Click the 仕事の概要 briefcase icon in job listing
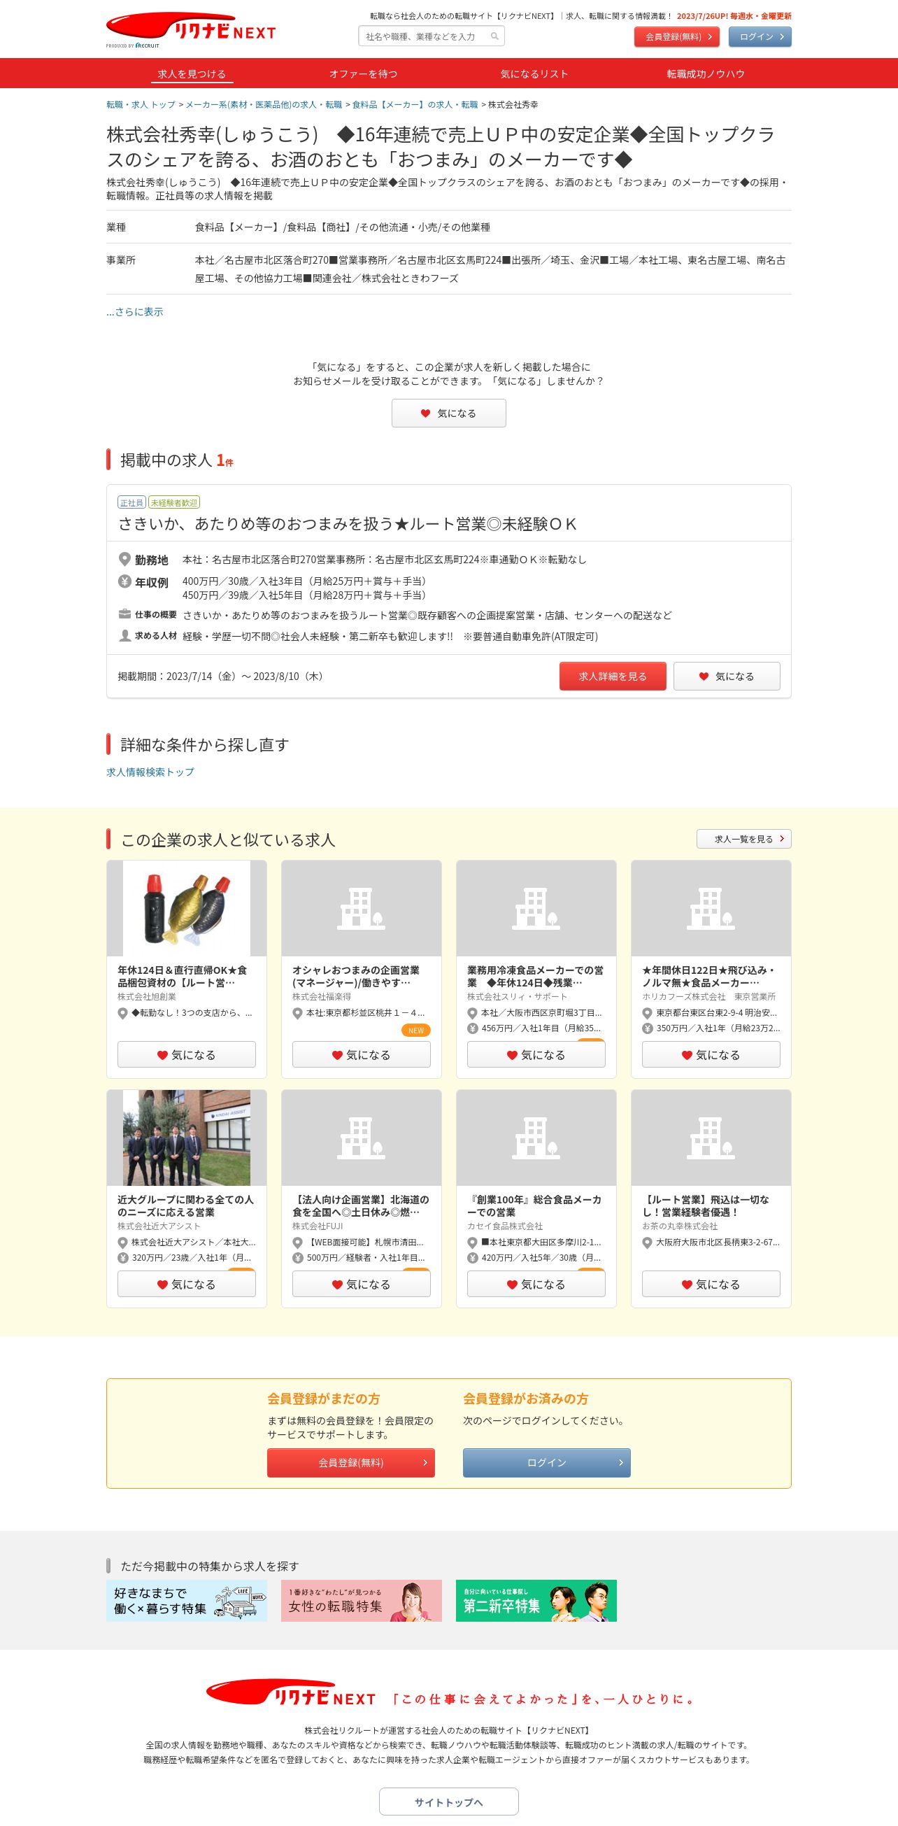Image resolution: width=898 pixels, height=1826 pixels. (x=124, y=614)
